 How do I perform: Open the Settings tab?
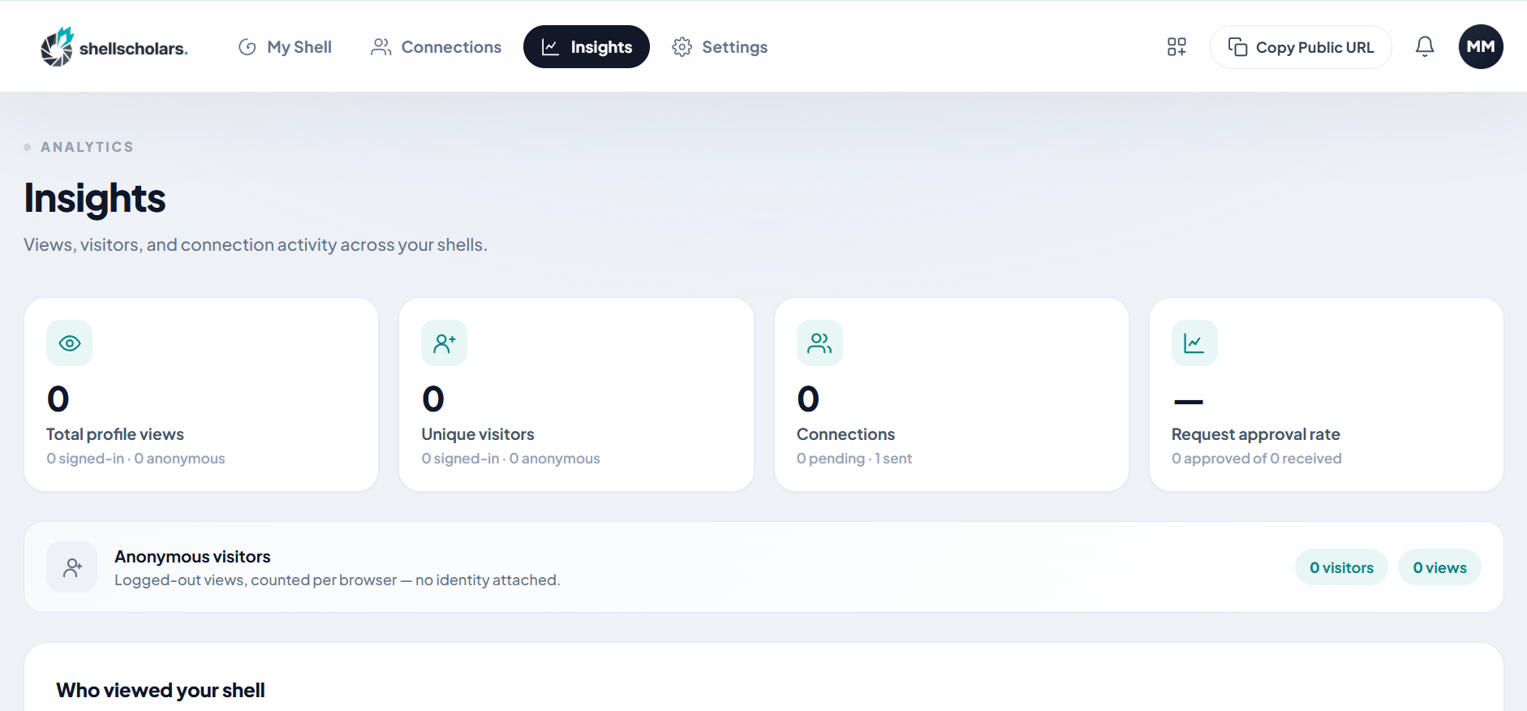(x=720, y=47)
